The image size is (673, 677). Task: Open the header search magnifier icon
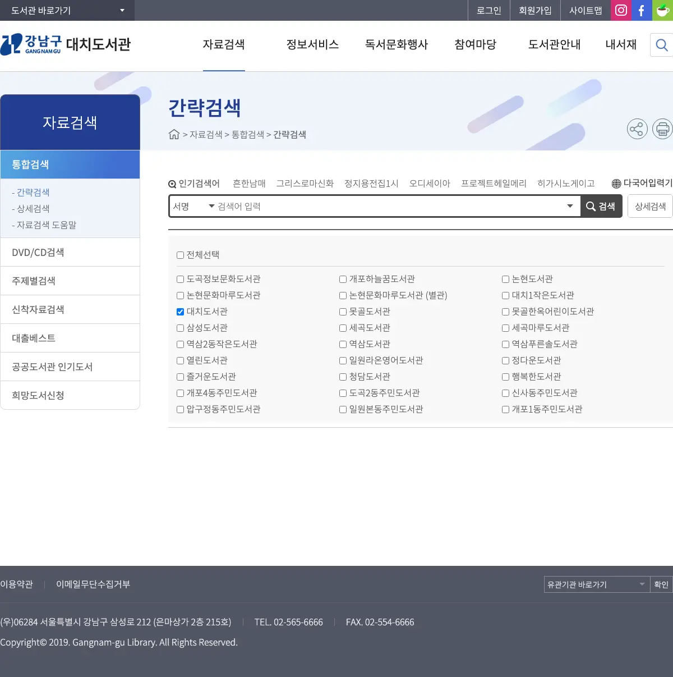tap(662, 45)
